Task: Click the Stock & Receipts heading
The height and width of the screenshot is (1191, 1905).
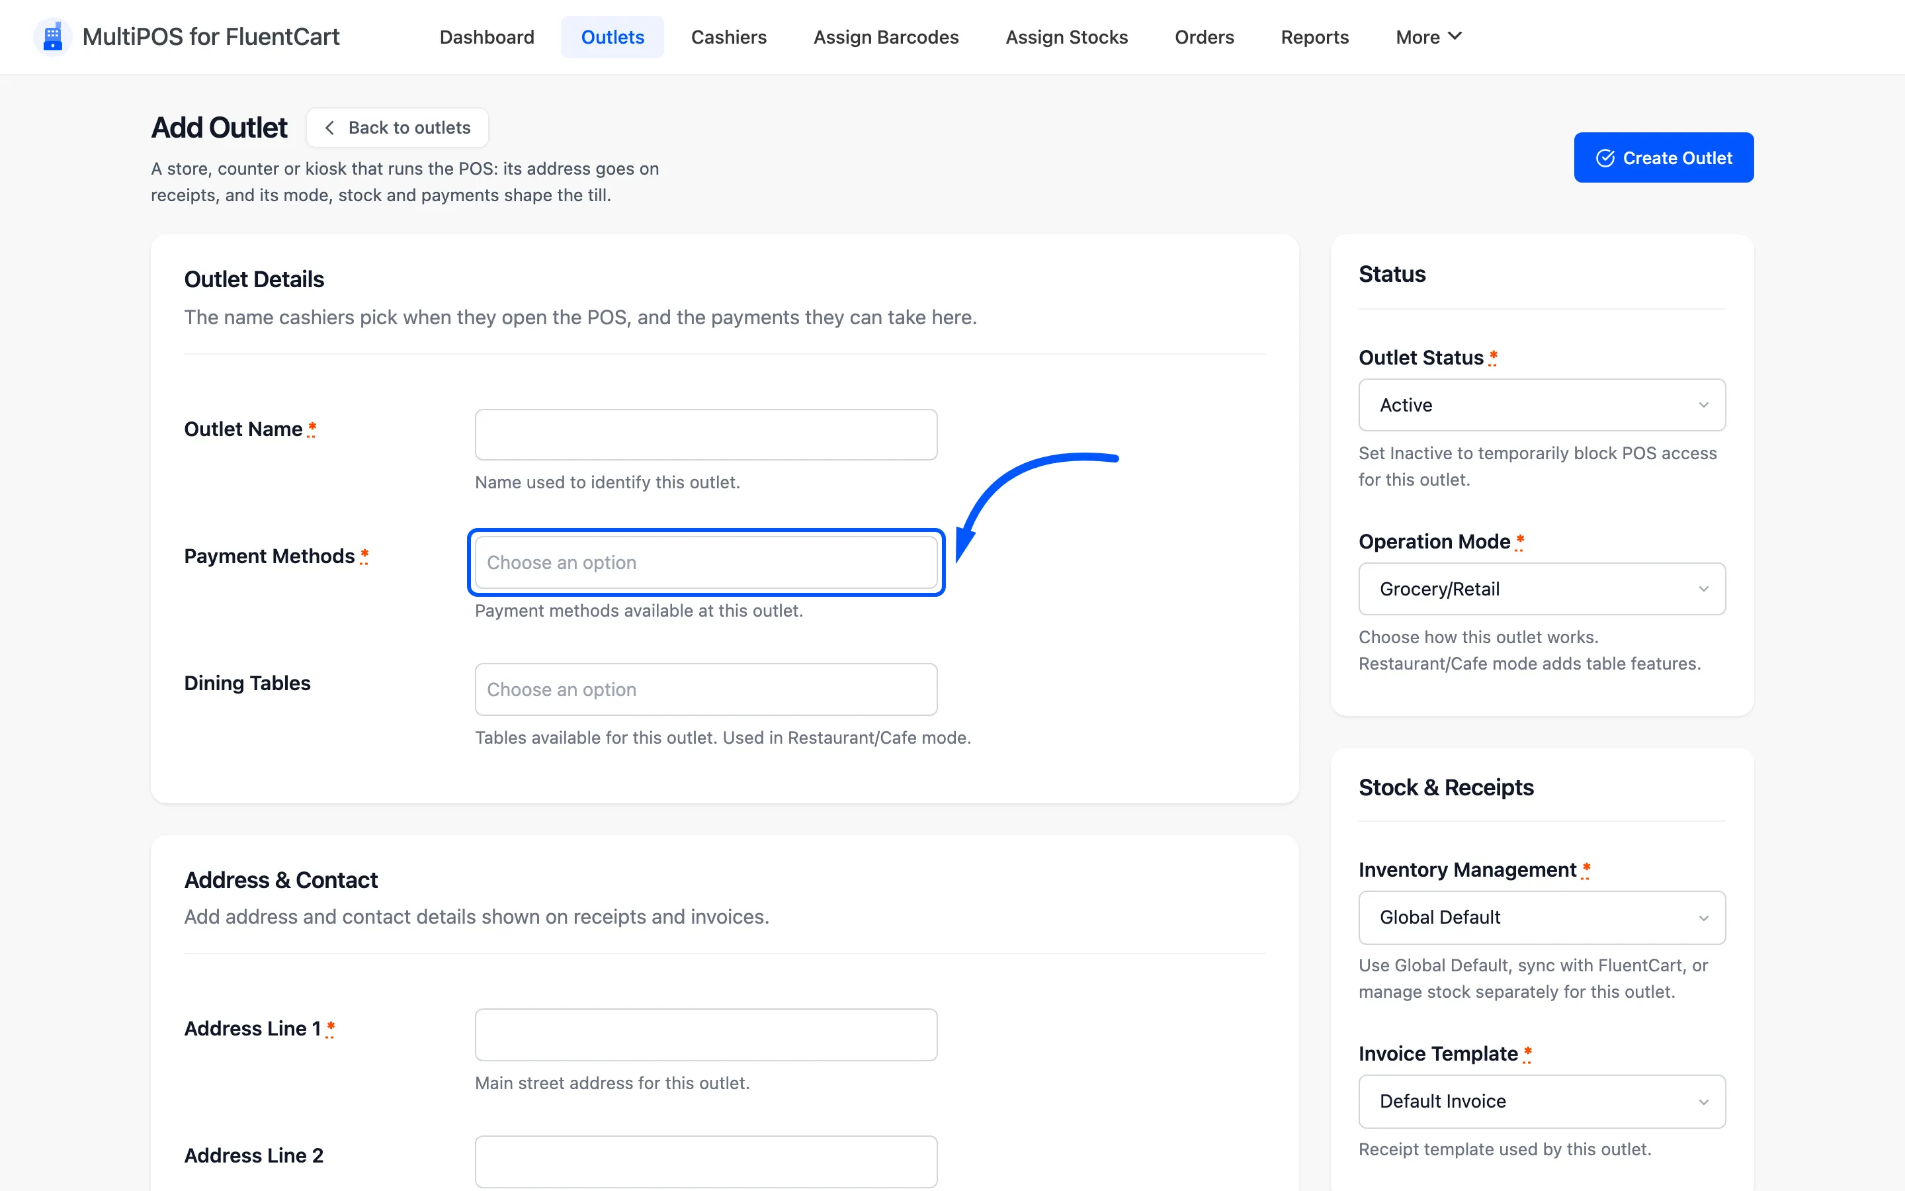Action: (1445, 787)
